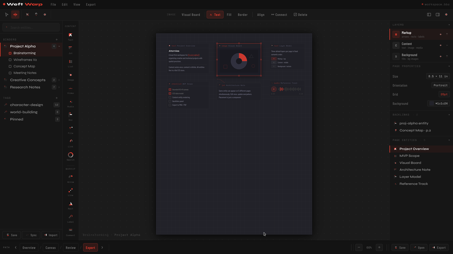The image size is (453, 254).
Task: Select the Arrow markup tool
Action: 70,177
